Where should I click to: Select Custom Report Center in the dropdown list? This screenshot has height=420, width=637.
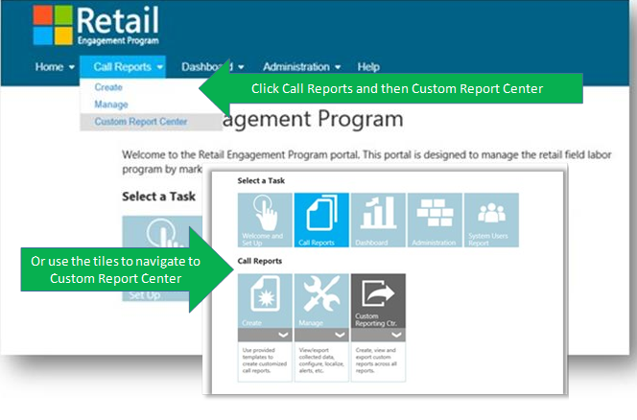tap(140, 121)
